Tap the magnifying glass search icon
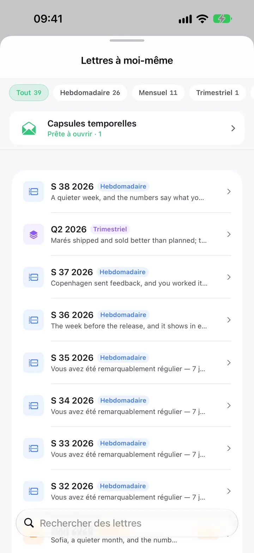Screen dimensions: 254x553 coord(29,523)
